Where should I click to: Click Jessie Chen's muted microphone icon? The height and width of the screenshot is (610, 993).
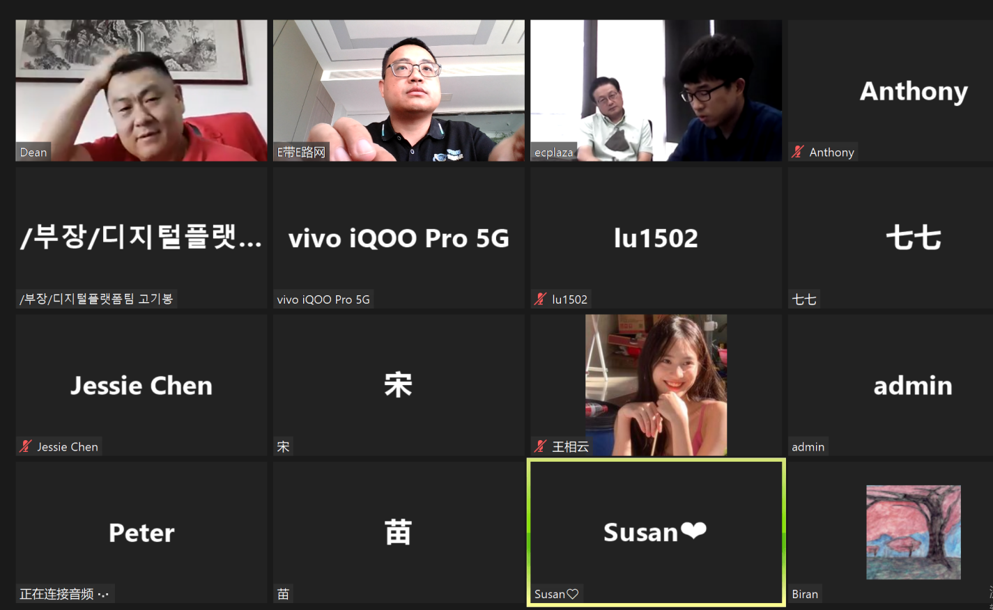[26, 446]
